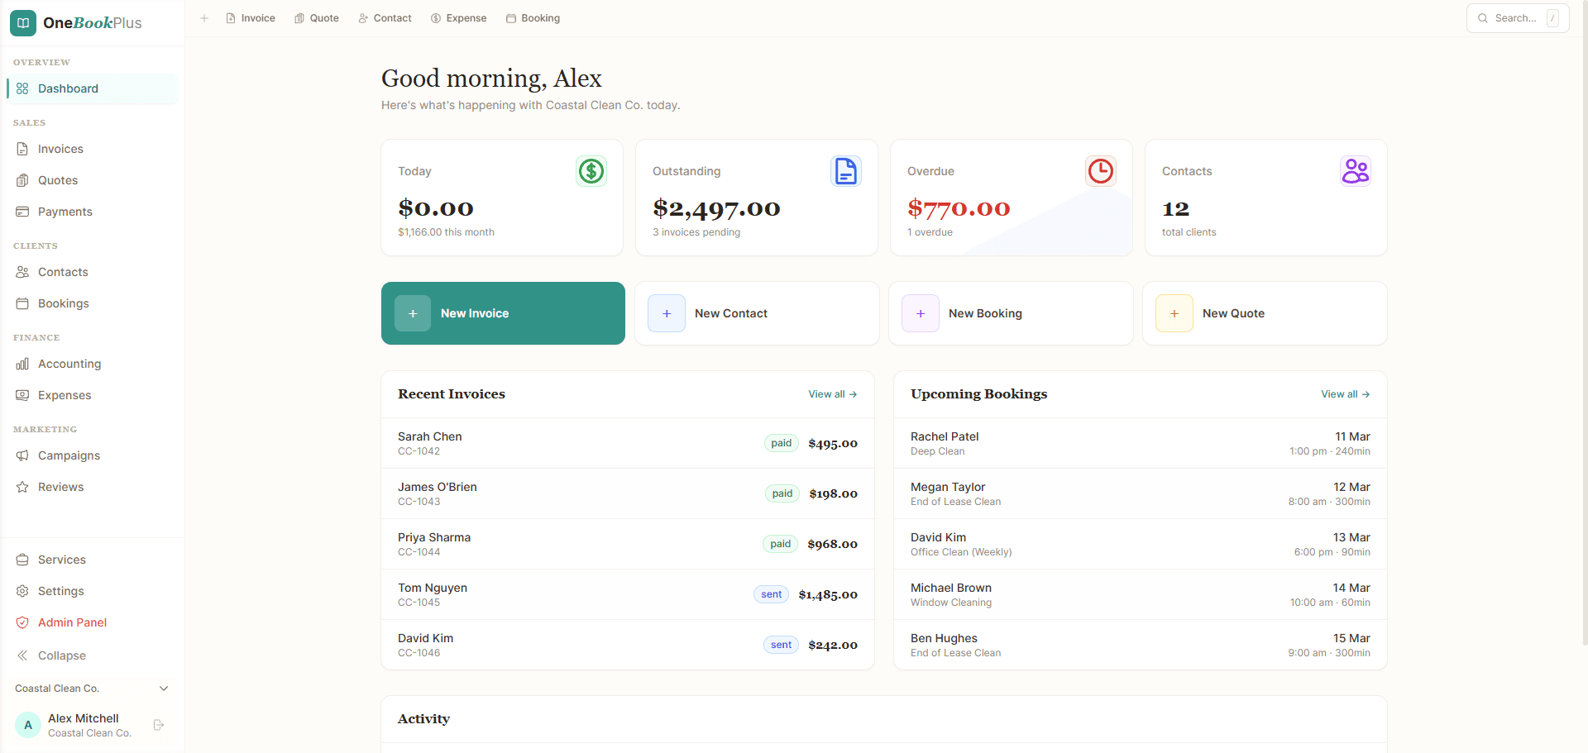
Task: Open the Services settings item
Action: (x=61, y=560)
